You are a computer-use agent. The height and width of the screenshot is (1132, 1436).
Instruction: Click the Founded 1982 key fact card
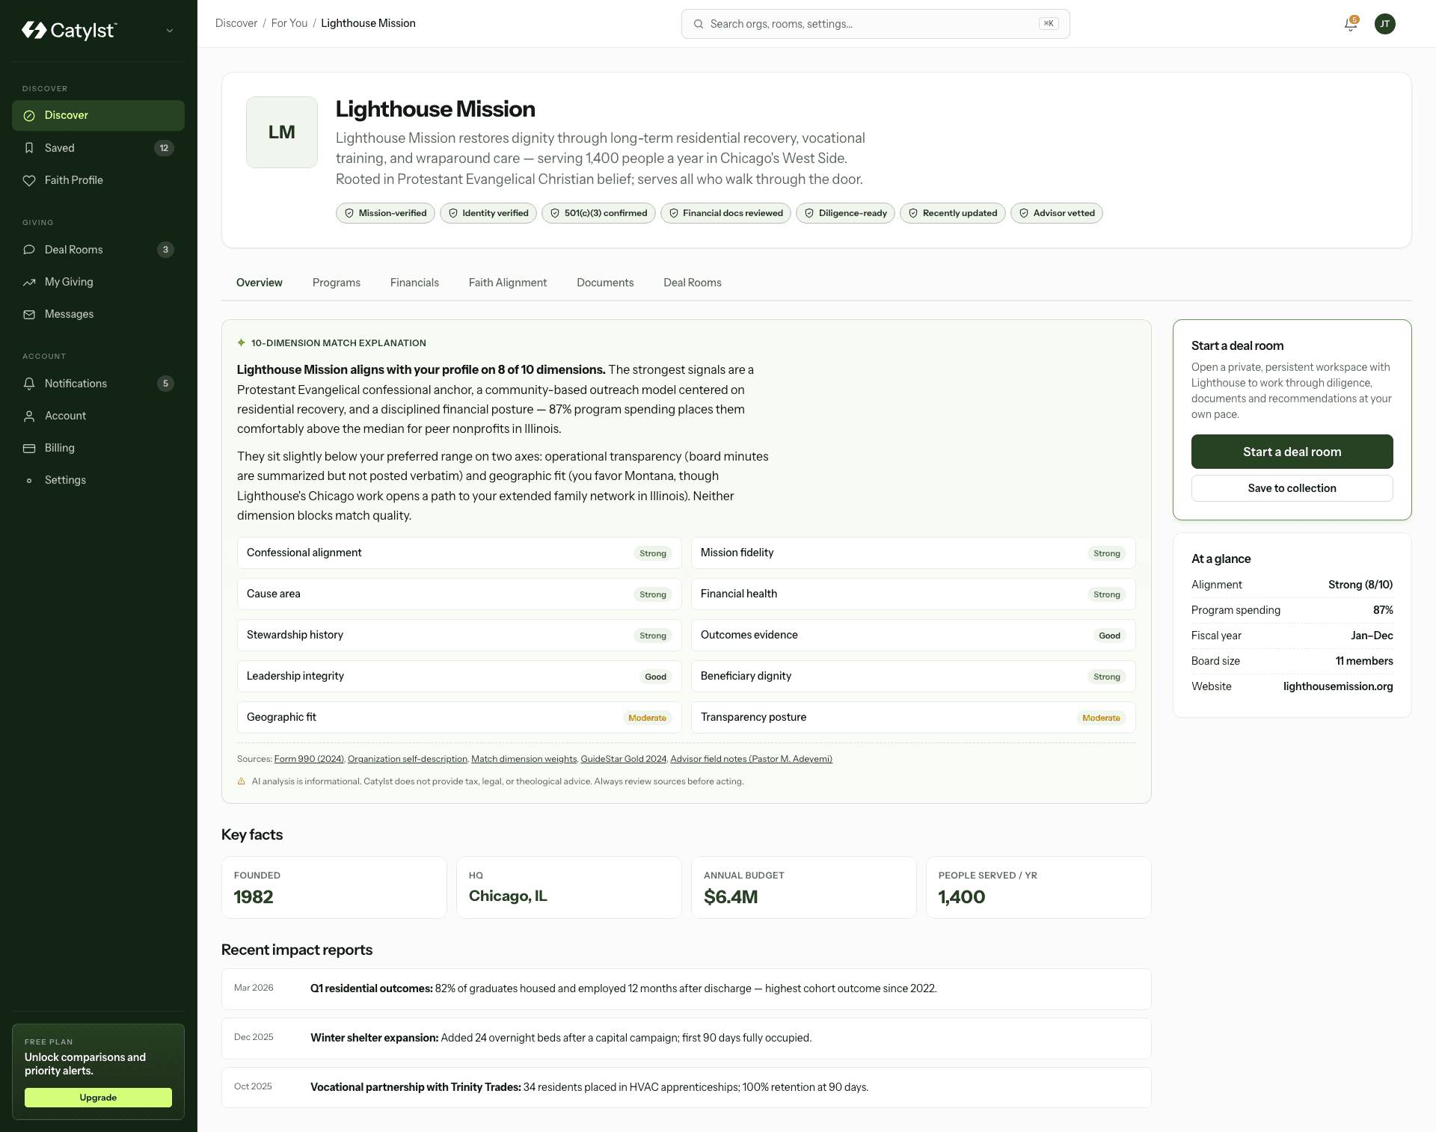pyautogui.click(x=334, y=888)
